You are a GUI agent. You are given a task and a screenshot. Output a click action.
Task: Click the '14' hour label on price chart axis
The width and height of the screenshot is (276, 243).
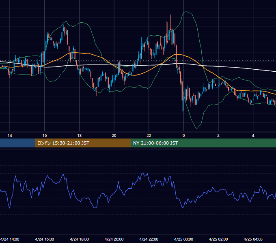(x=10, y=135)
